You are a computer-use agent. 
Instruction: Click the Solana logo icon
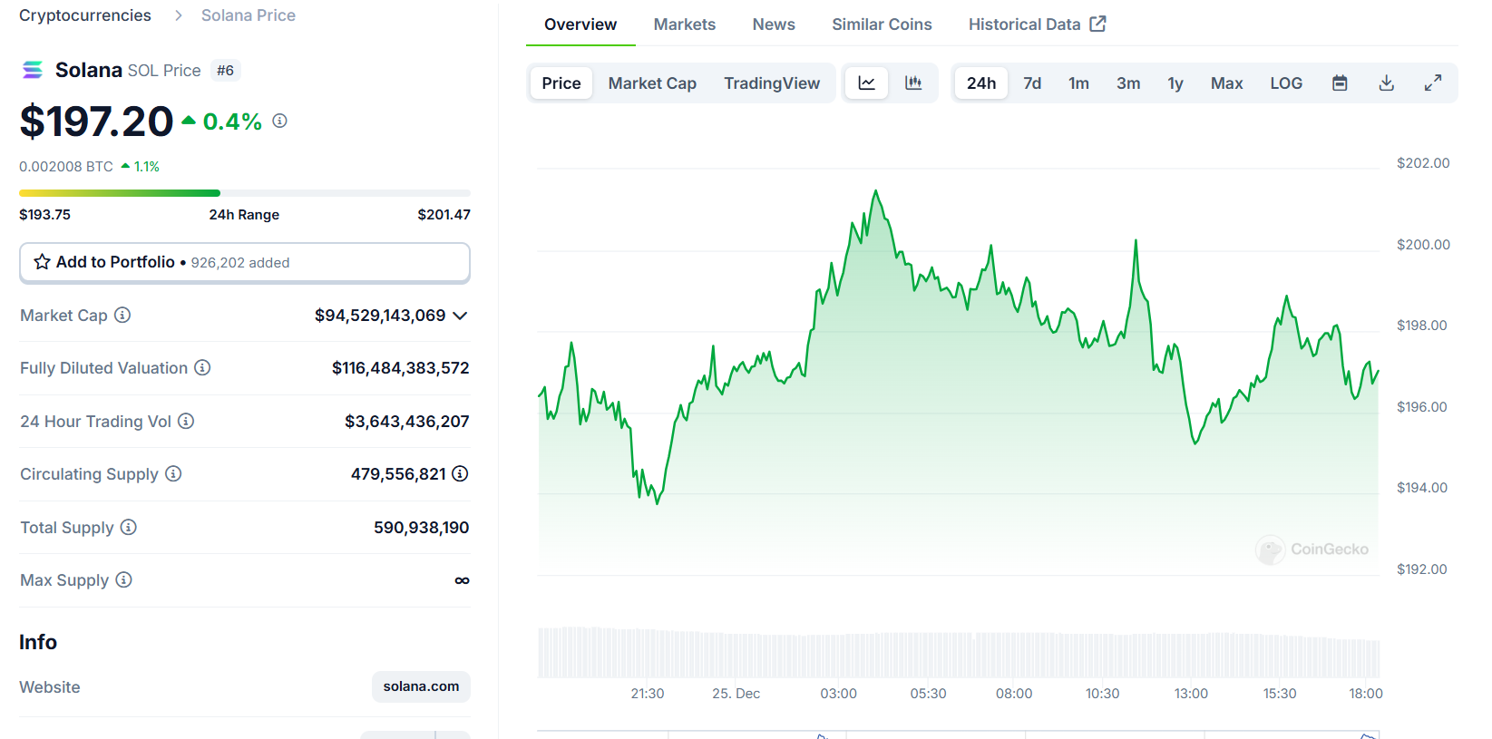[33, 70]
